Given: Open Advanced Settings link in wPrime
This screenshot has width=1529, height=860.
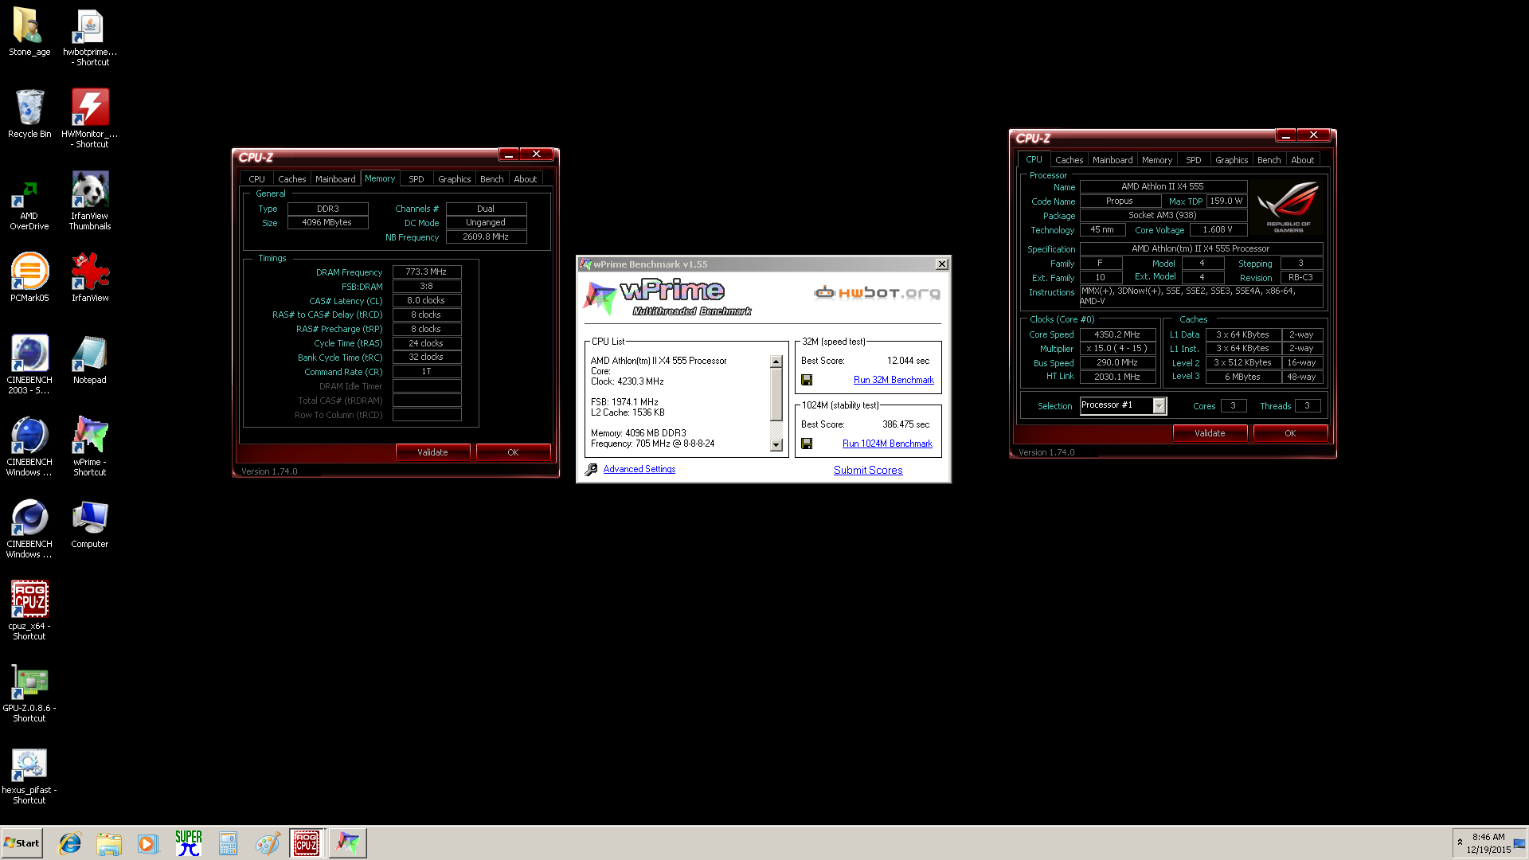Looking at the screenshot, I should click(639, 469).
